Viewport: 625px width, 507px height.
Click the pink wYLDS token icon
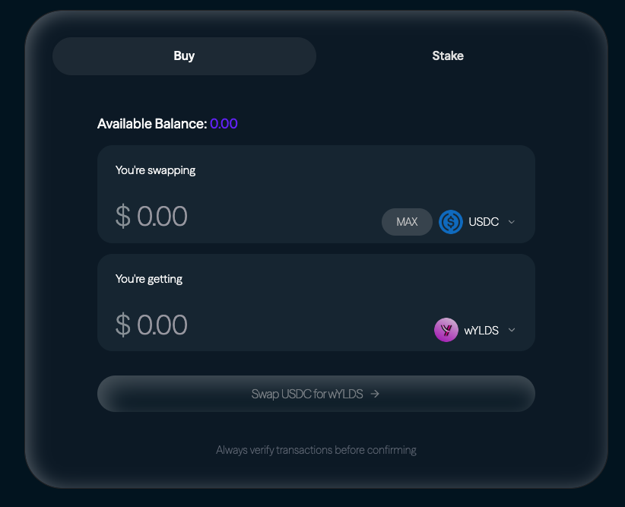pos(446,330)
